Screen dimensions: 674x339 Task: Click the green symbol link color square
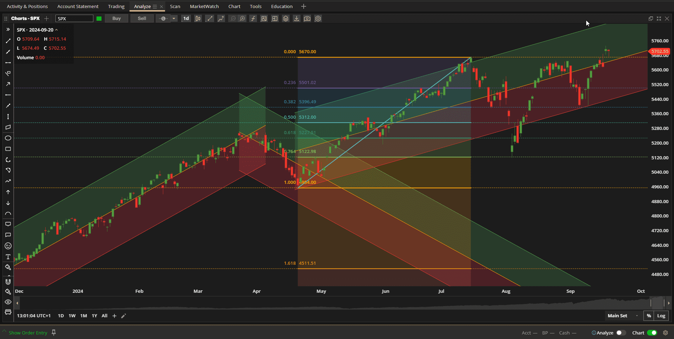[x=99, y=19]
